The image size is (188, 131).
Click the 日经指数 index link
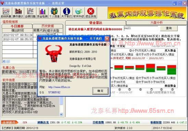pos(98,122)
